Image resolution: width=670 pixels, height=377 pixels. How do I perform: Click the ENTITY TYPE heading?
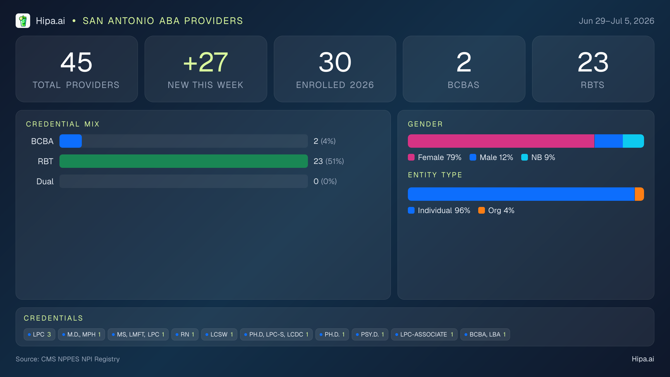(x=435, y=175)
